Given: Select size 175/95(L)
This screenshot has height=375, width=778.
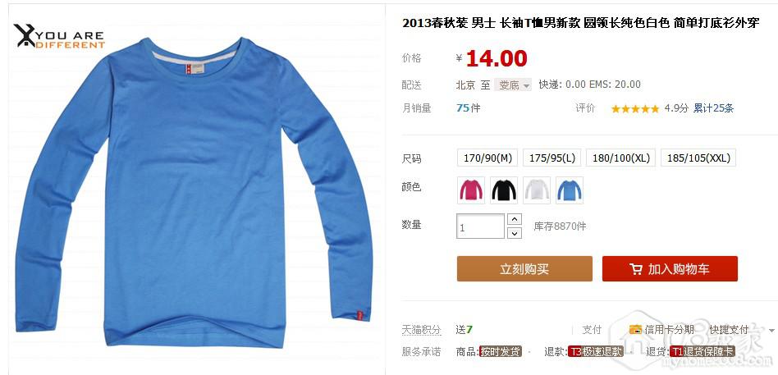Looking at the screenshot, I should [x=552, y=158].
